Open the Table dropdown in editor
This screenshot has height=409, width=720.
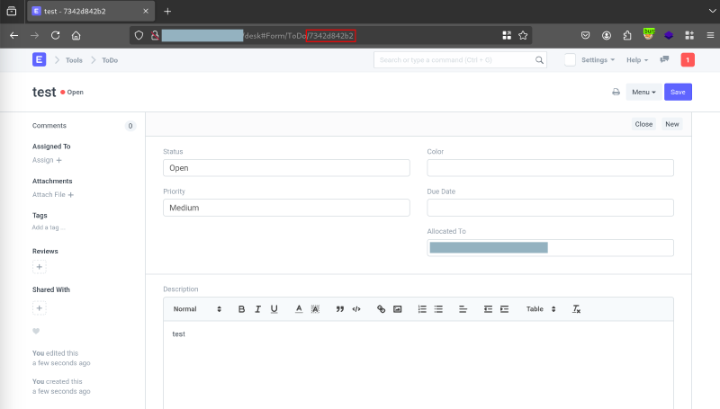tap(541, 309)
